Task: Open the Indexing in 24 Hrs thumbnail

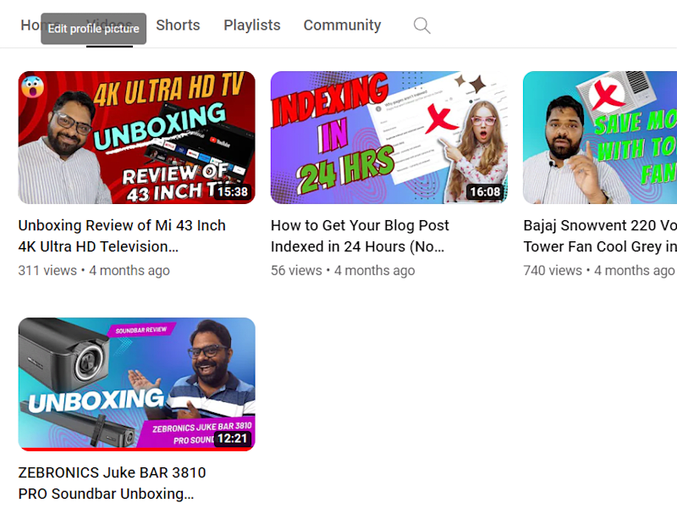Action: point(389,137)
